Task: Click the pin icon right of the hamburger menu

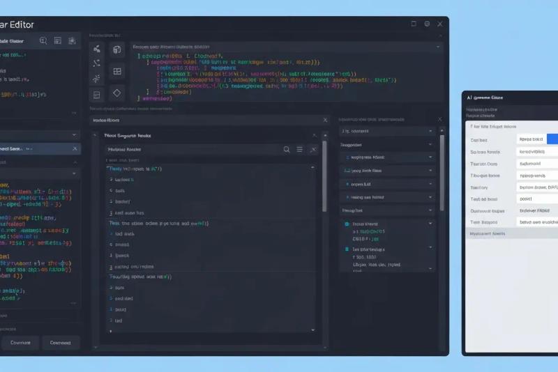Action: (312, 150)
